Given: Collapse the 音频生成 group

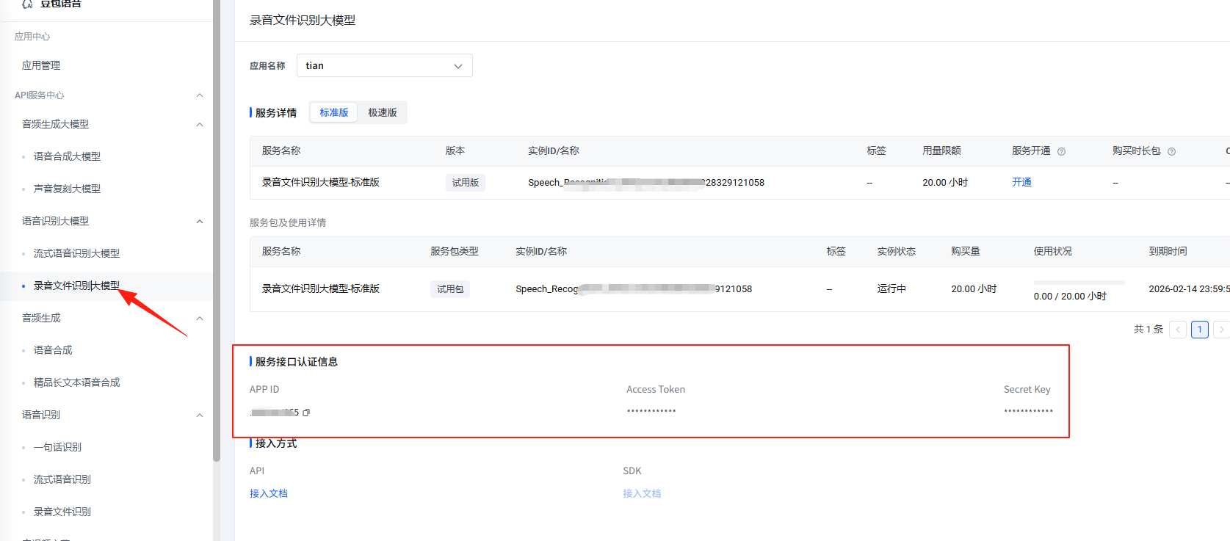Looking at the screenshot, I should point(200,319).
